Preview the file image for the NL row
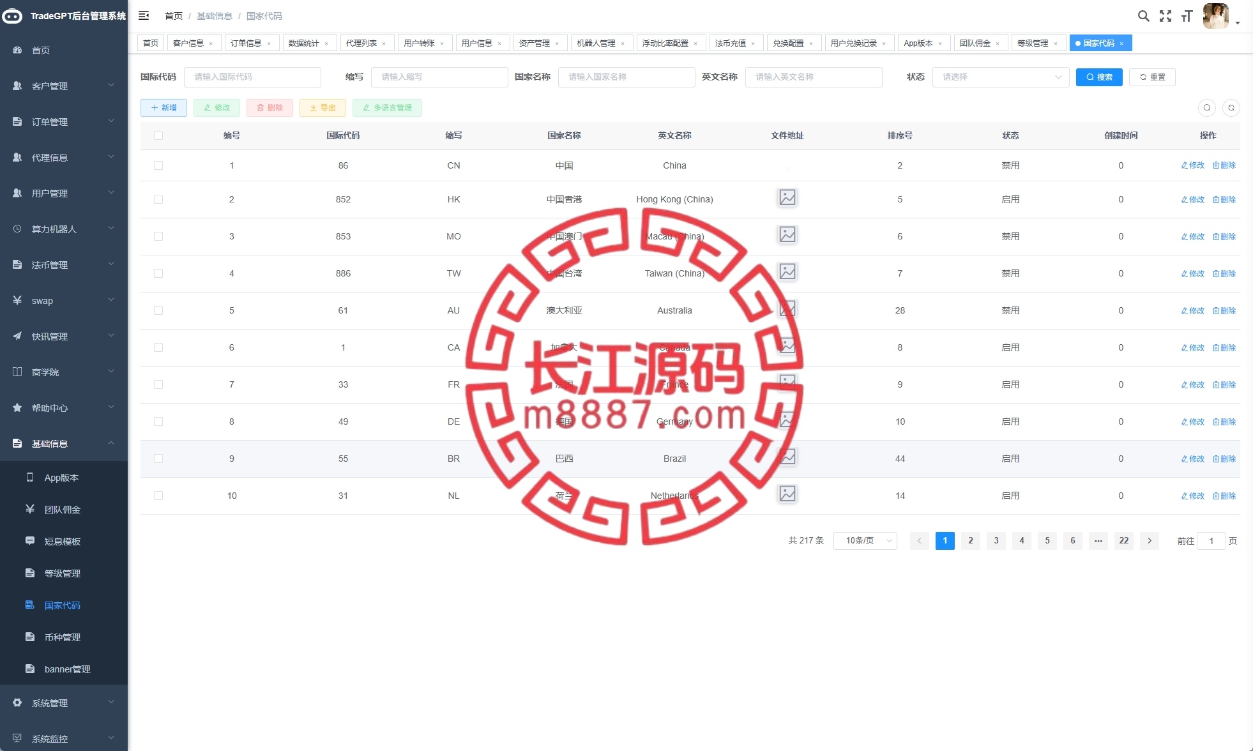Image resolution: width=1253 pixels, height=751 pixels. pyautogui.click(x=787, y=494)
